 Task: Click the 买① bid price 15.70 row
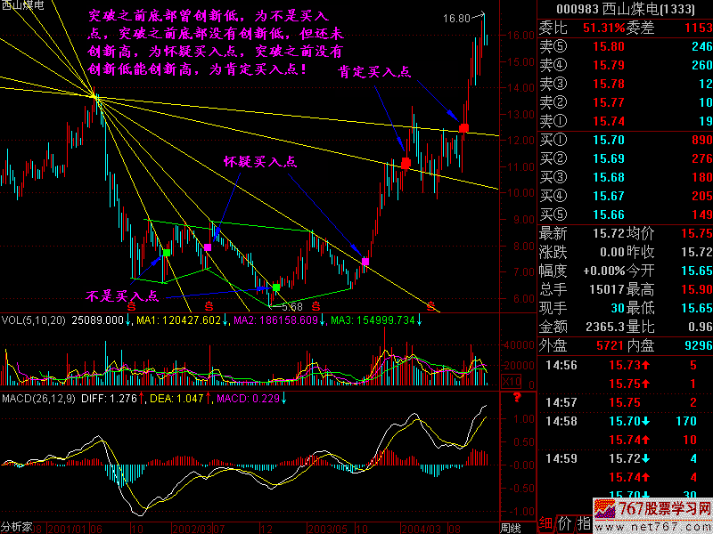(624, 140)
